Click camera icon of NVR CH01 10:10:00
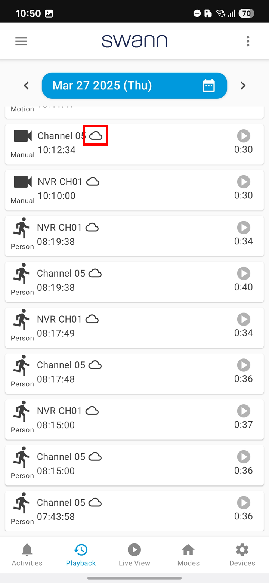This screenshot has width=269, height=583. coord(23,182)
